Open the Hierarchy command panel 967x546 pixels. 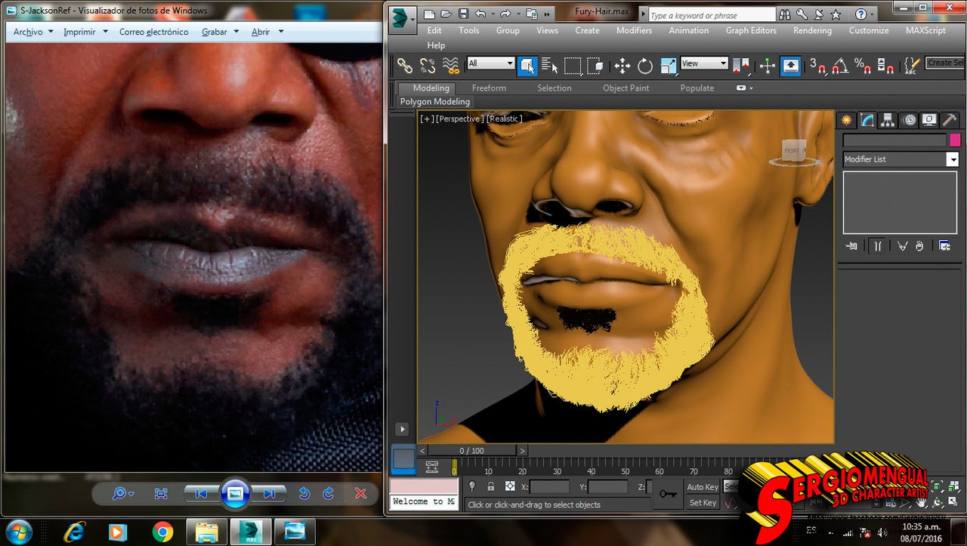[x=888, y=121]
